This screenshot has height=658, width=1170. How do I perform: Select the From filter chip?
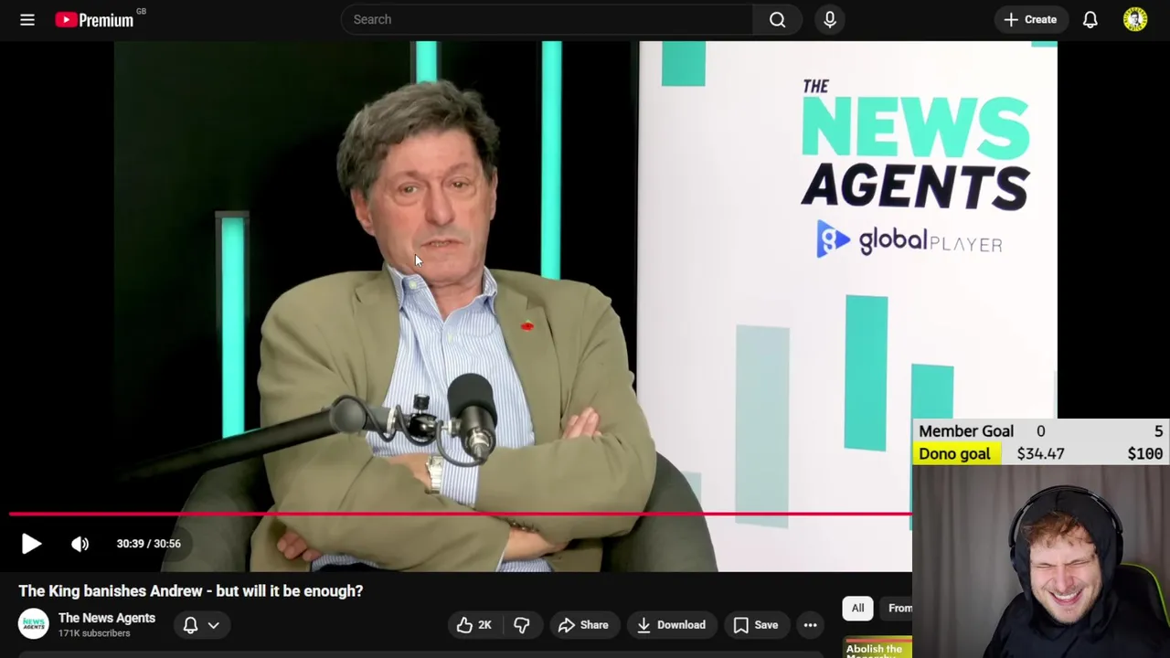tap(898, 608)
